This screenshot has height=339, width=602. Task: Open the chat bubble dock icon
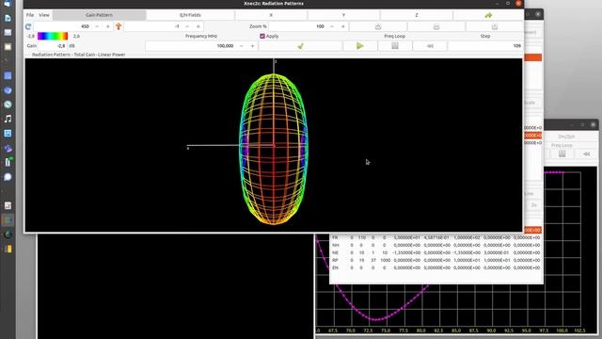pyautogui.click(x=8, y=177)
